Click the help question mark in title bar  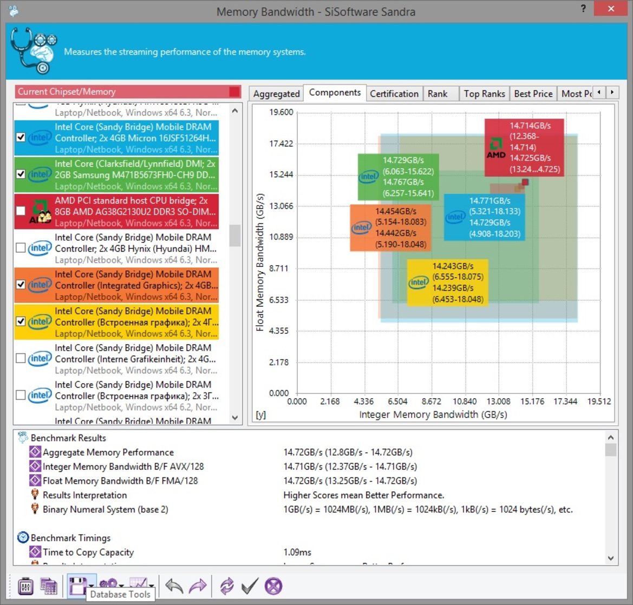click(x=583, y=9)
